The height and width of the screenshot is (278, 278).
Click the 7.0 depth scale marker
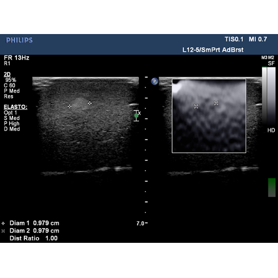click(x=140, y=224)
